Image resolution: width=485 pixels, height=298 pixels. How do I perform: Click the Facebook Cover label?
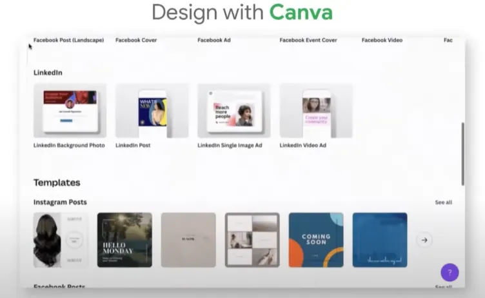[136, 40]
